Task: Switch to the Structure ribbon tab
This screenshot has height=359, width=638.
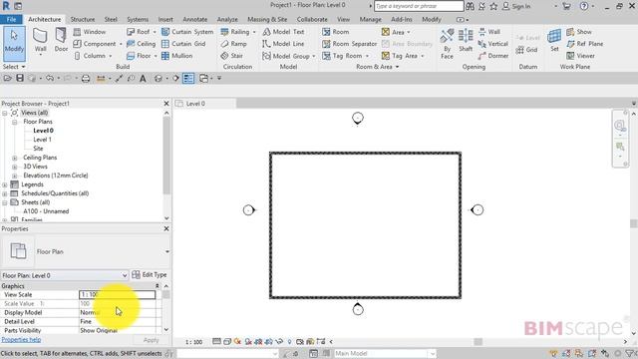Action: coord(83,19)
